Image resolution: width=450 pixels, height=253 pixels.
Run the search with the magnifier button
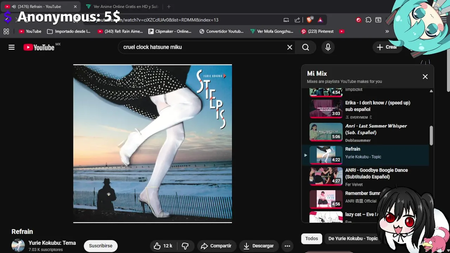click(306, 47)
